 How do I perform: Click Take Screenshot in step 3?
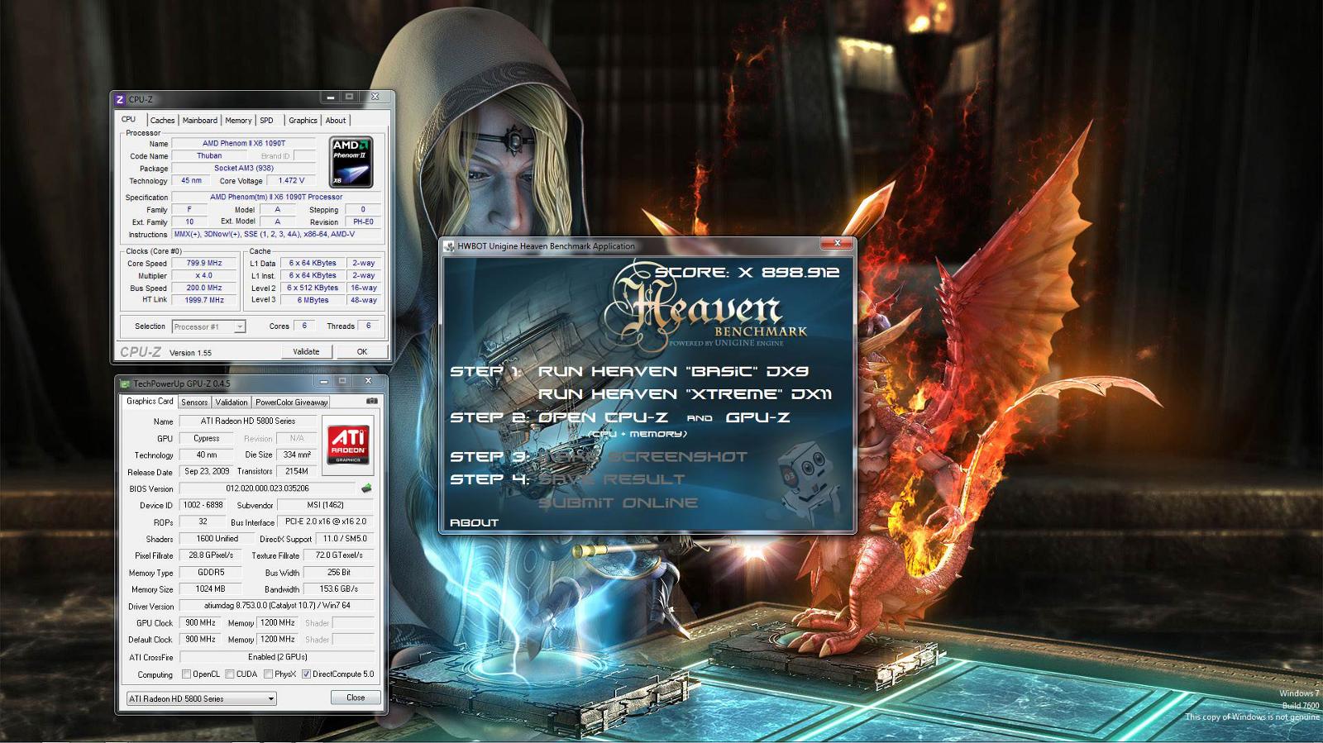click(642, 456)
